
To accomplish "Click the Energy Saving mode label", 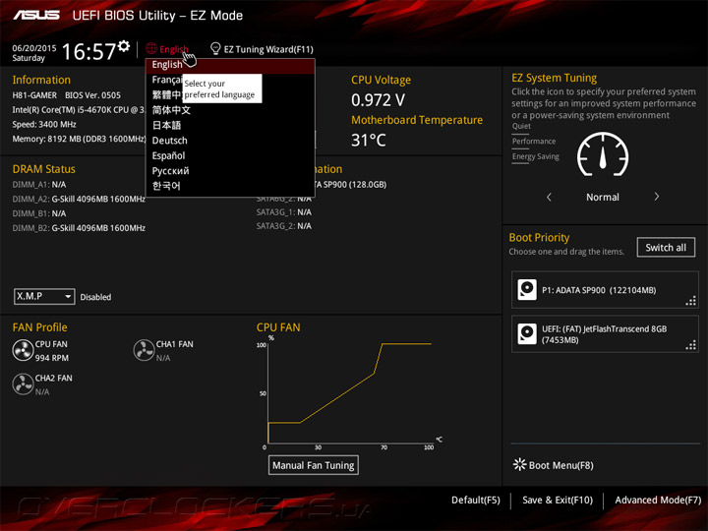I will click(536, 156).
